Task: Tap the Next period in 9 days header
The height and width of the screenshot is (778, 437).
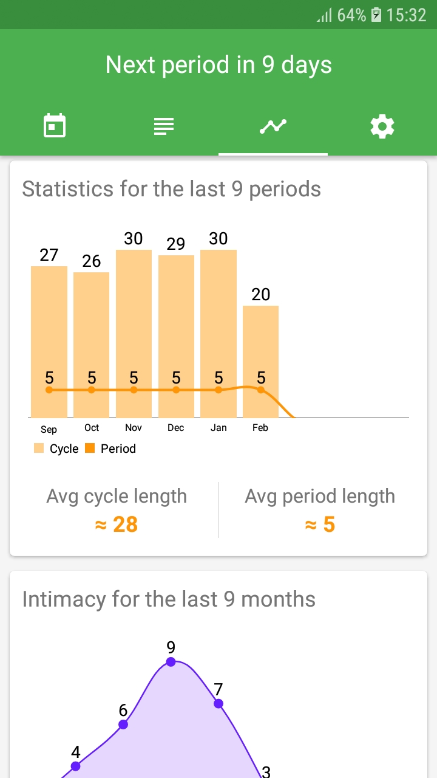Action: [x=218, y=65]
